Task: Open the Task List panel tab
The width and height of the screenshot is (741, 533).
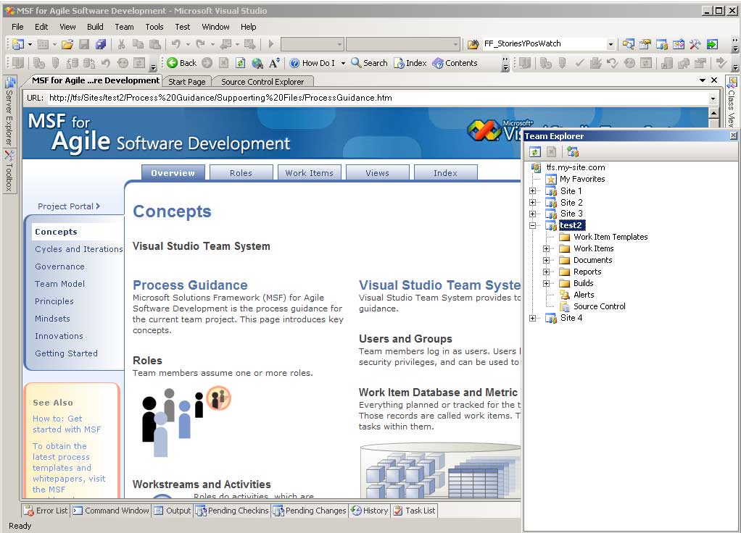Action: click(414, 511)
